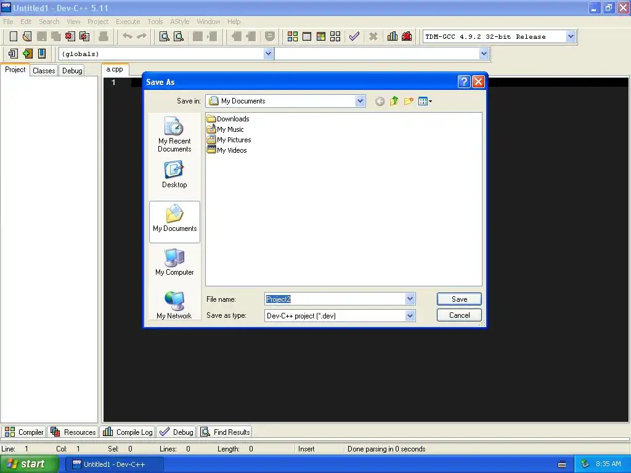Click the Toggle bookmark green plus icon
Image resolution: width=631 pixels, height=473 pixels.
pos(27,54)
